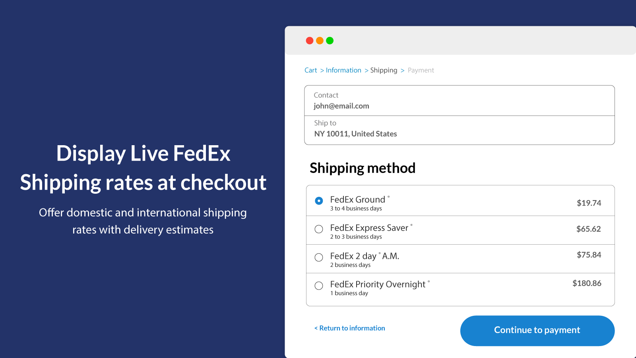
Task: Click the $19.74 FedEx Ground price
Action: click(x=589, y=203)
